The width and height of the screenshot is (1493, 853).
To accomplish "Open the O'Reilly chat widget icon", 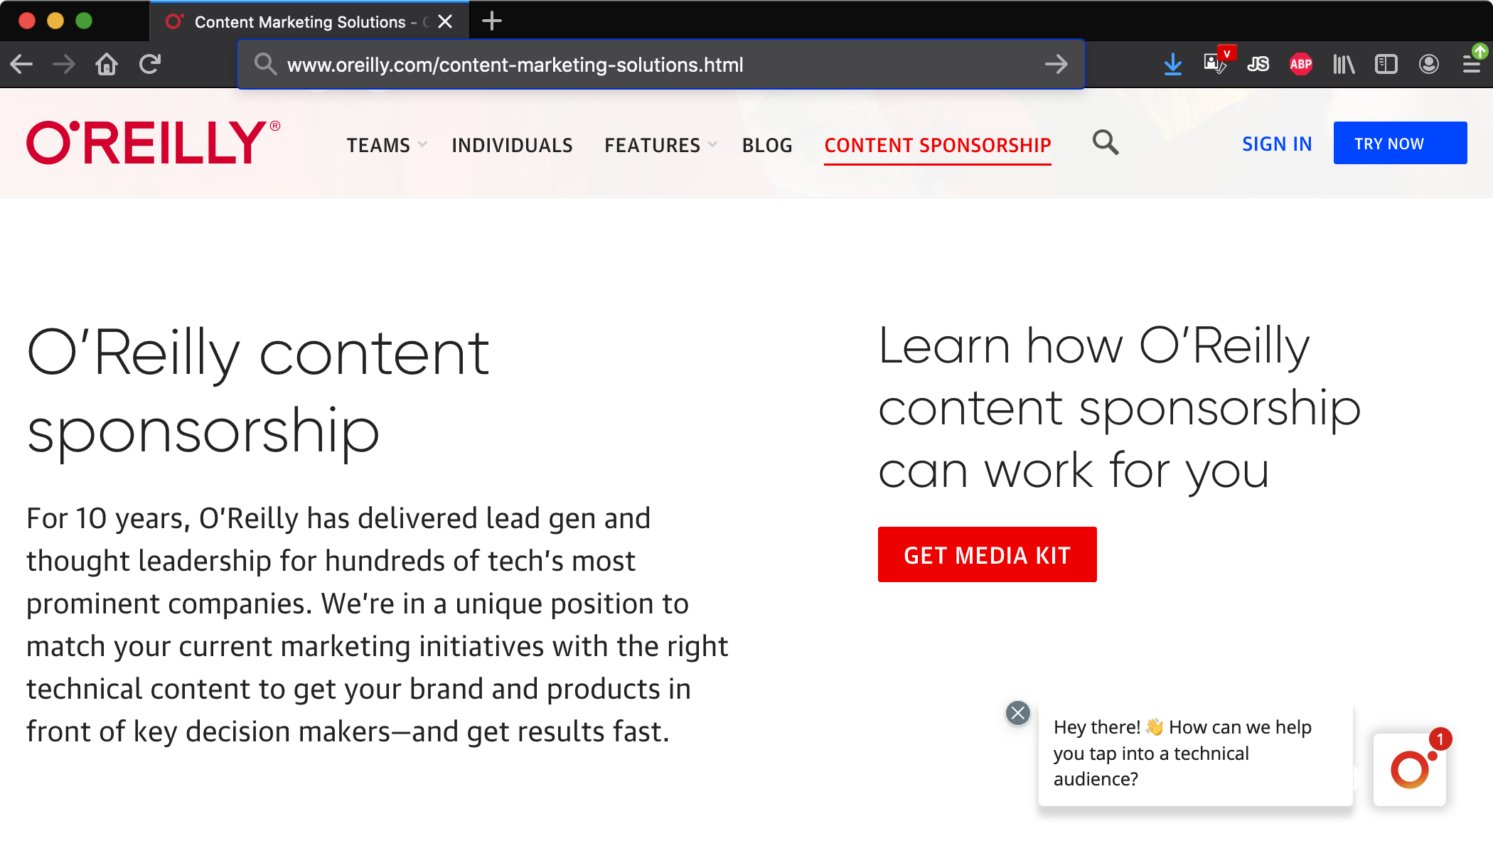I will tap(1409, 770).
